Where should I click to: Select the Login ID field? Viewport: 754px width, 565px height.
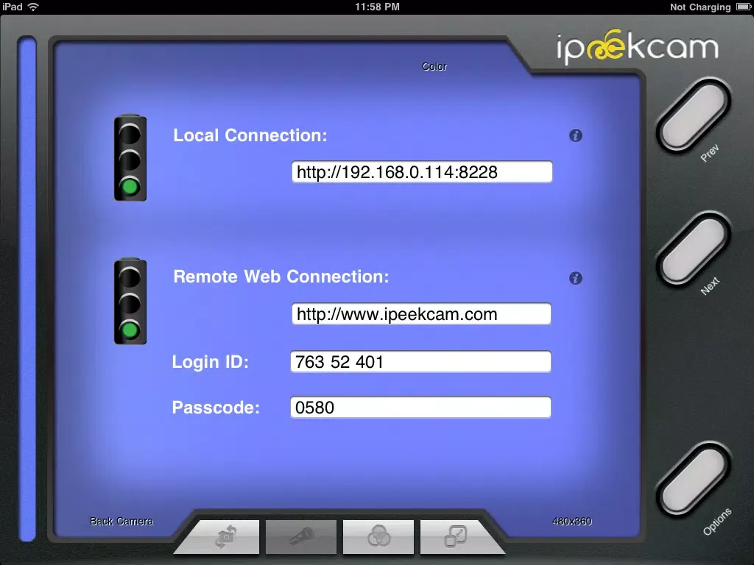point(420,362)
